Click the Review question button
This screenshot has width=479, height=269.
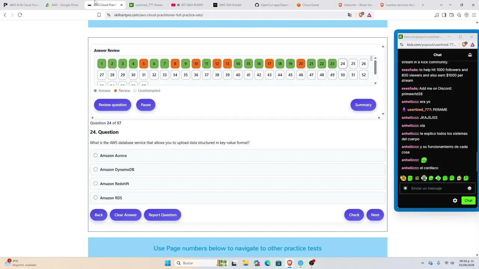[113, 105]
